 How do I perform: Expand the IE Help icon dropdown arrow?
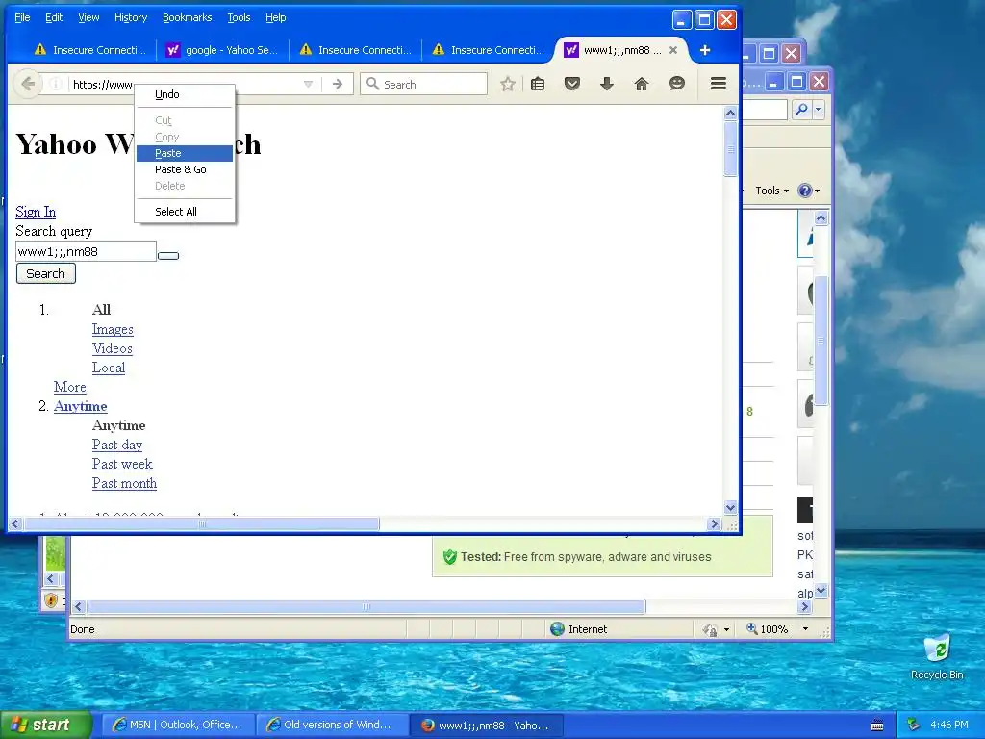click(817, 191)
